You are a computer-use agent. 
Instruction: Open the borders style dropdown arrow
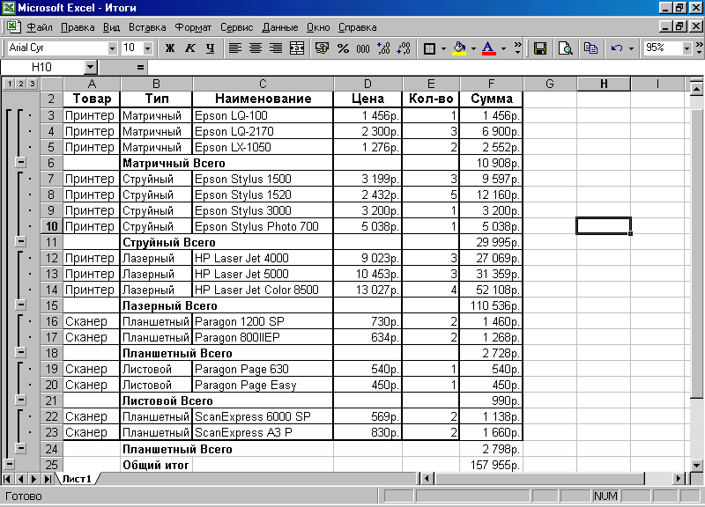click(x=443, y=48)
